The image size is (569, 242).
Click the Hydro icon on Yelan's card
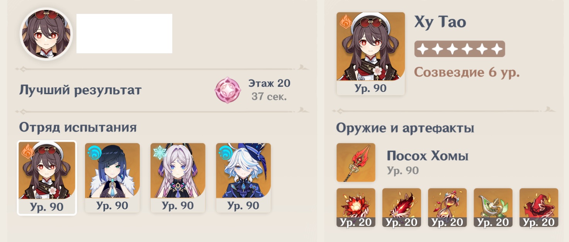(x=94, y=152)
